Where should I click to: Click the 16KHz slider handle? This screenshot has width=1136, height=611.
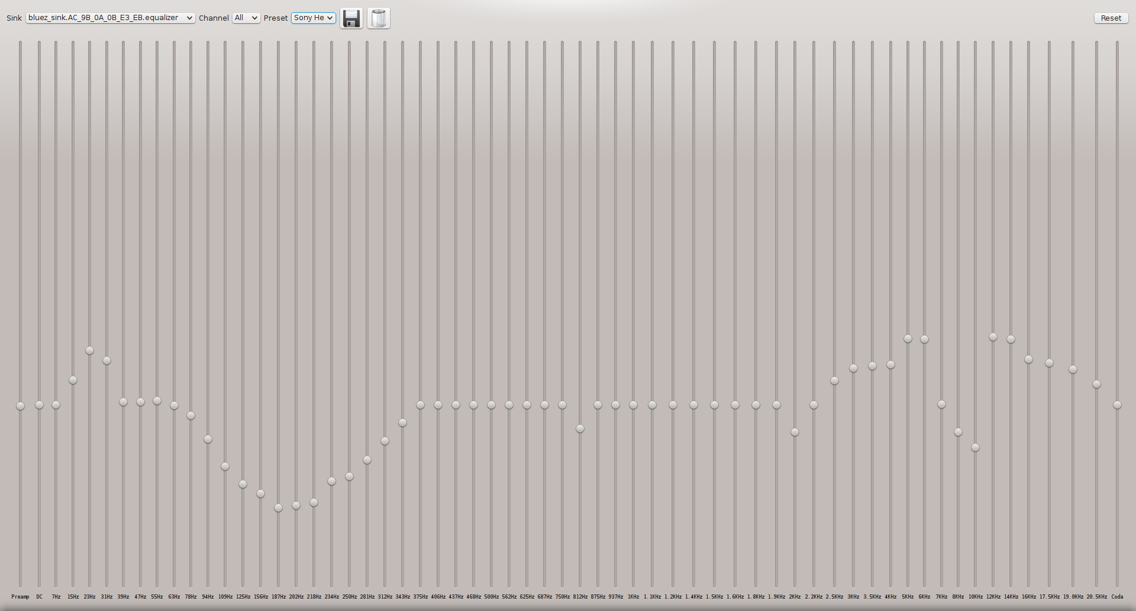tap(1028, 359)
